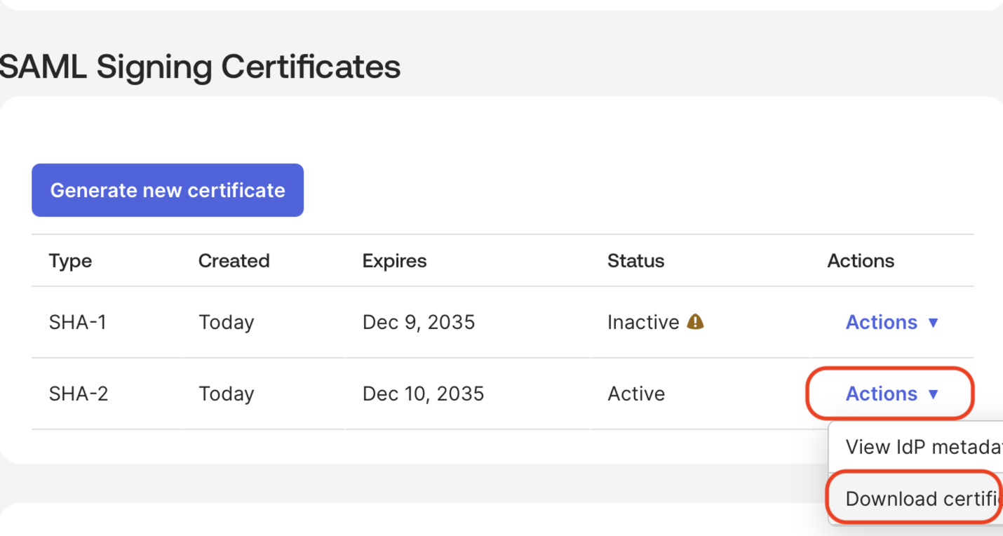Click the Actions column header
Viewport: 1003px width, 536px height.
(861, 260)
